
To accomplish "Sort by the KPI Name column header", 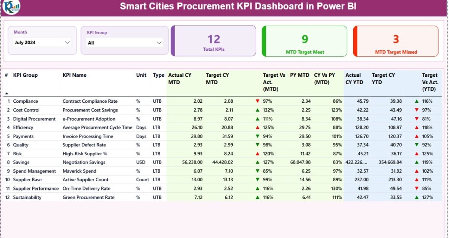I will coord(74,75).
